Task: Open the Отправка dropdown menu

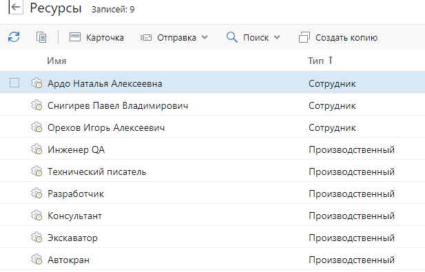Action: pyautogui.click(x=174, y=37)
